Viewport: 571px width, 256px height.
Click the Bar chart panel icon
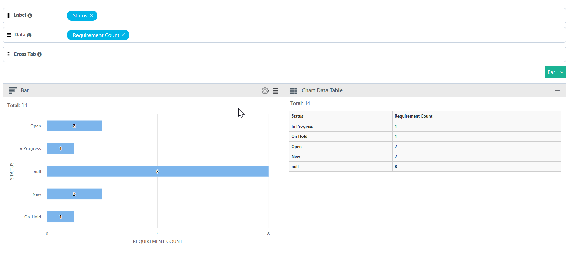pos(13,90)
